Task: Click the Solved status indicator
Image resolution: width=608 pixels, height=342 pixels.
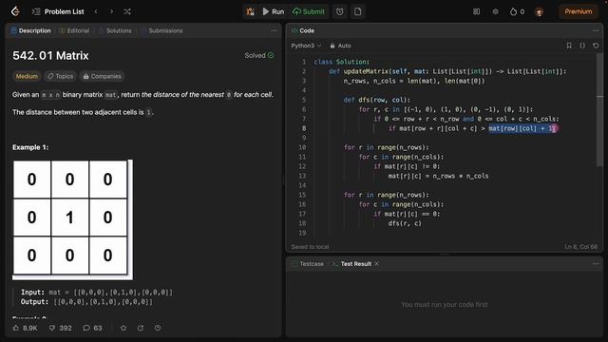Action: [x=259, y=55]
